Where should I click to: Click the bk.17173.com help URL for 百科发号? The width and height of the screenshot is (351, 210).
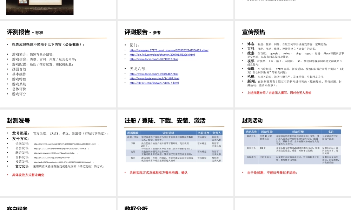pyautogui.click(x=52, y=157)
